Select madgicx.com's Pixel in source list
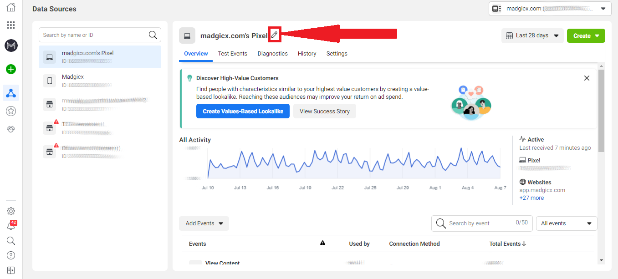 click(x=100, y=57)
